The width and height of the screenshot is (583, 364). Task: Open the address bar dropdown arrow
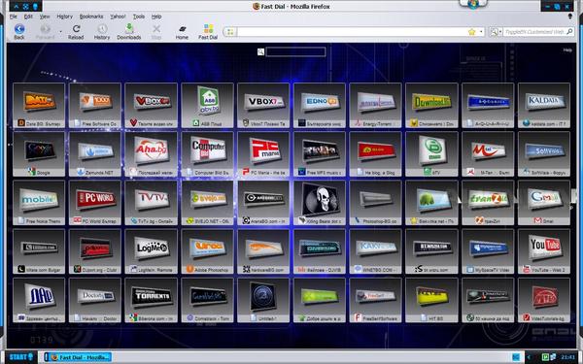481,32
